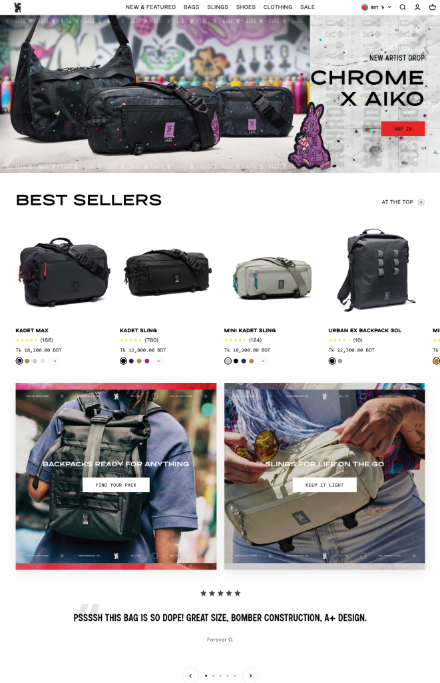The width and height of the screenshot is (440, 683).
Task: Go to next review with right arrow
Action: point(250,676)
